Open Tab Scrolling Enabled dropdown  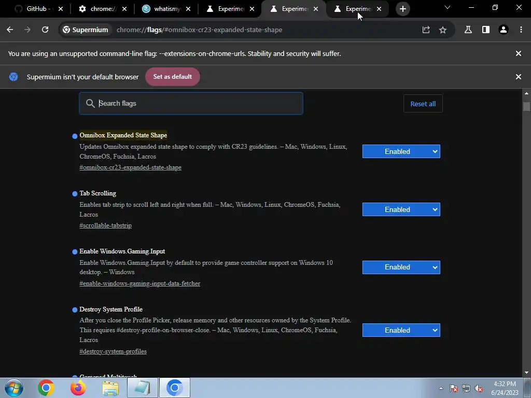(x=401, y=209)
